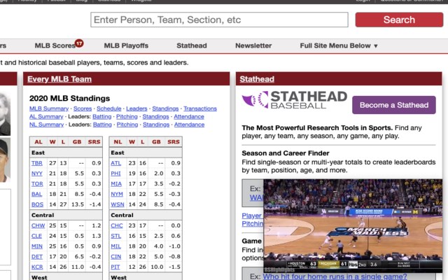Open MIA team link
Screen dimensions: 448x280
[x=116, y=183]
